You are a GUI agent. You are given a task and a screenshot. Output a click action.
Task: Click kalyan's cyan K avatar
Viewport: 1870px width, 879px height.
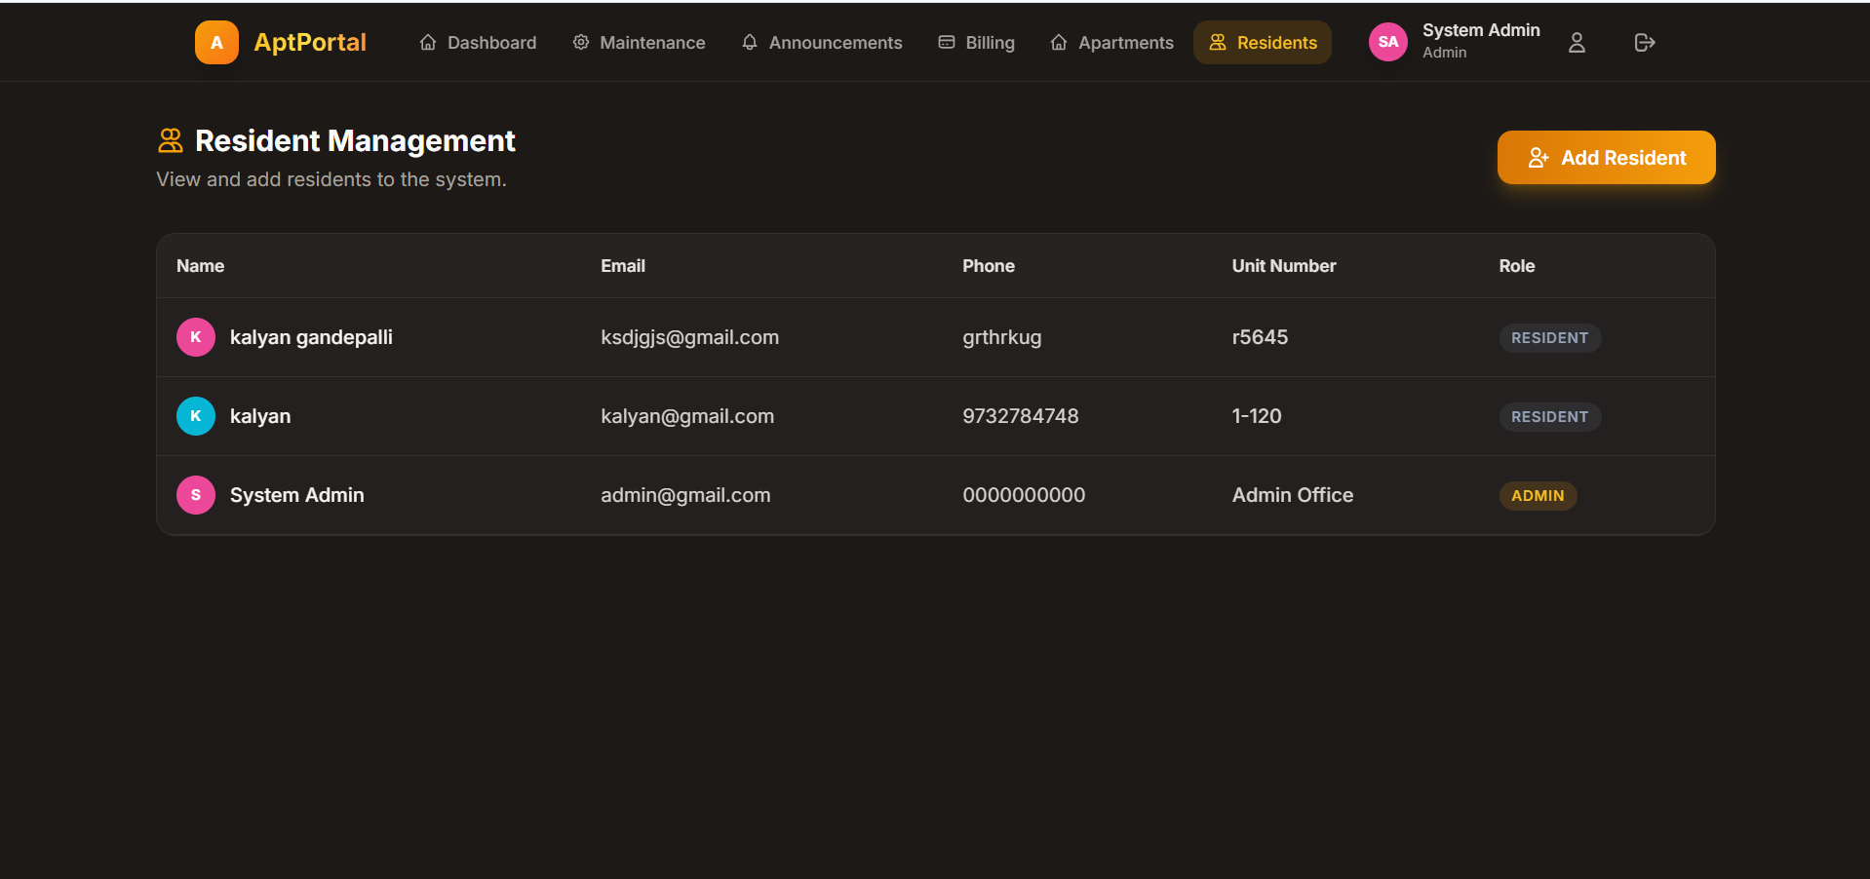[x=196, y=416]
